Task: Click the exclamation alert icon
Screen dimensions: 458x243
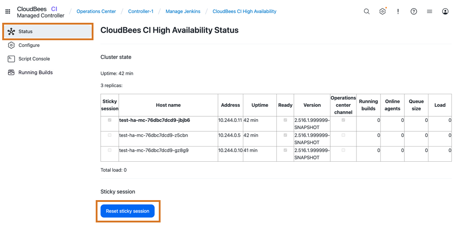Action: pos(398,12)
